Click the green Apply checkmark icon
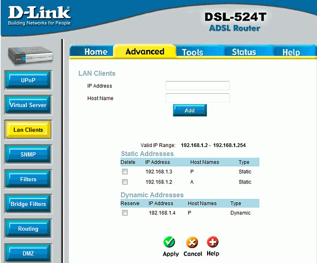 [x=169, y=242]
